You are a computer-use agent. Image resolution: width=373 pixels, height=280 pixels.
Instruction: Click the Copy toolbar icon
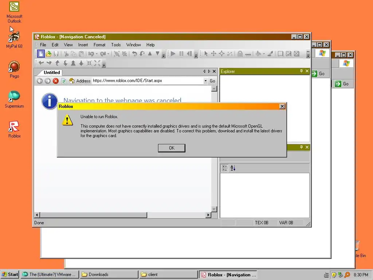(74, 54)
